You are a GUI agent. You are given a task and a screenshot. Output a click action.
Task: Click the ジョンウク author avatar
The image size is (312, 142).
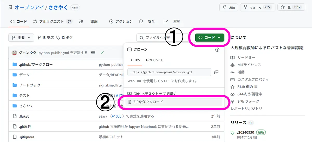pyautogui.click(x=15, y=53)
